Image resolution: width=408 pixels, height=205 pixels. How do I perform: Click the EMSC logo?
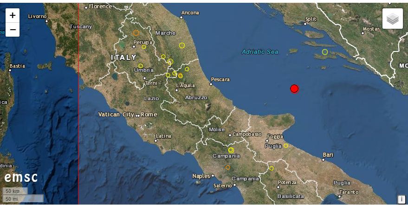[x=22, y=178]
